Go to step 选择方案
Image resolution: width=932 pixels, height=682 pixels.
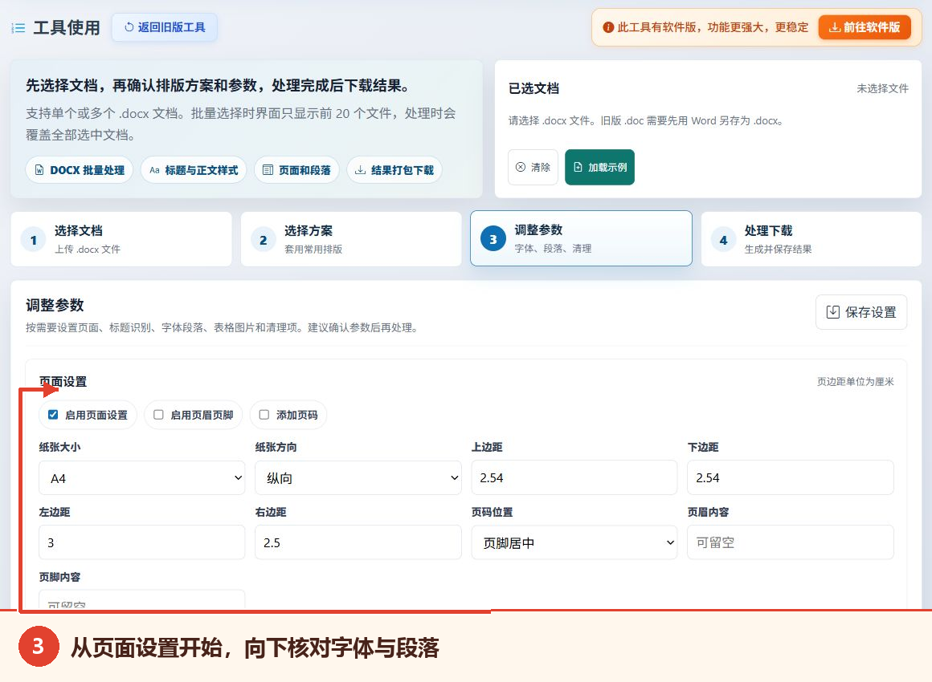[x=351, y=239]
